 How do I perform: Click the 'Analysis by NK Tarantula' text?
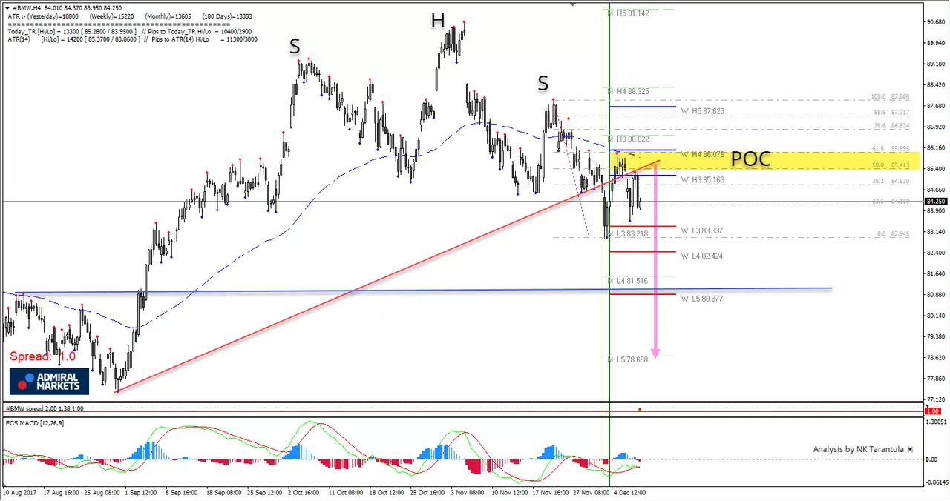pyautogui.click(x=859, y=449)
